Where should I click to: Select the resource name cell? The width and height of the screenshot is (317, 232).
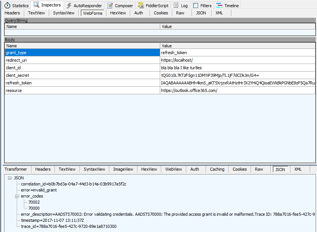(x=82, y=90)
